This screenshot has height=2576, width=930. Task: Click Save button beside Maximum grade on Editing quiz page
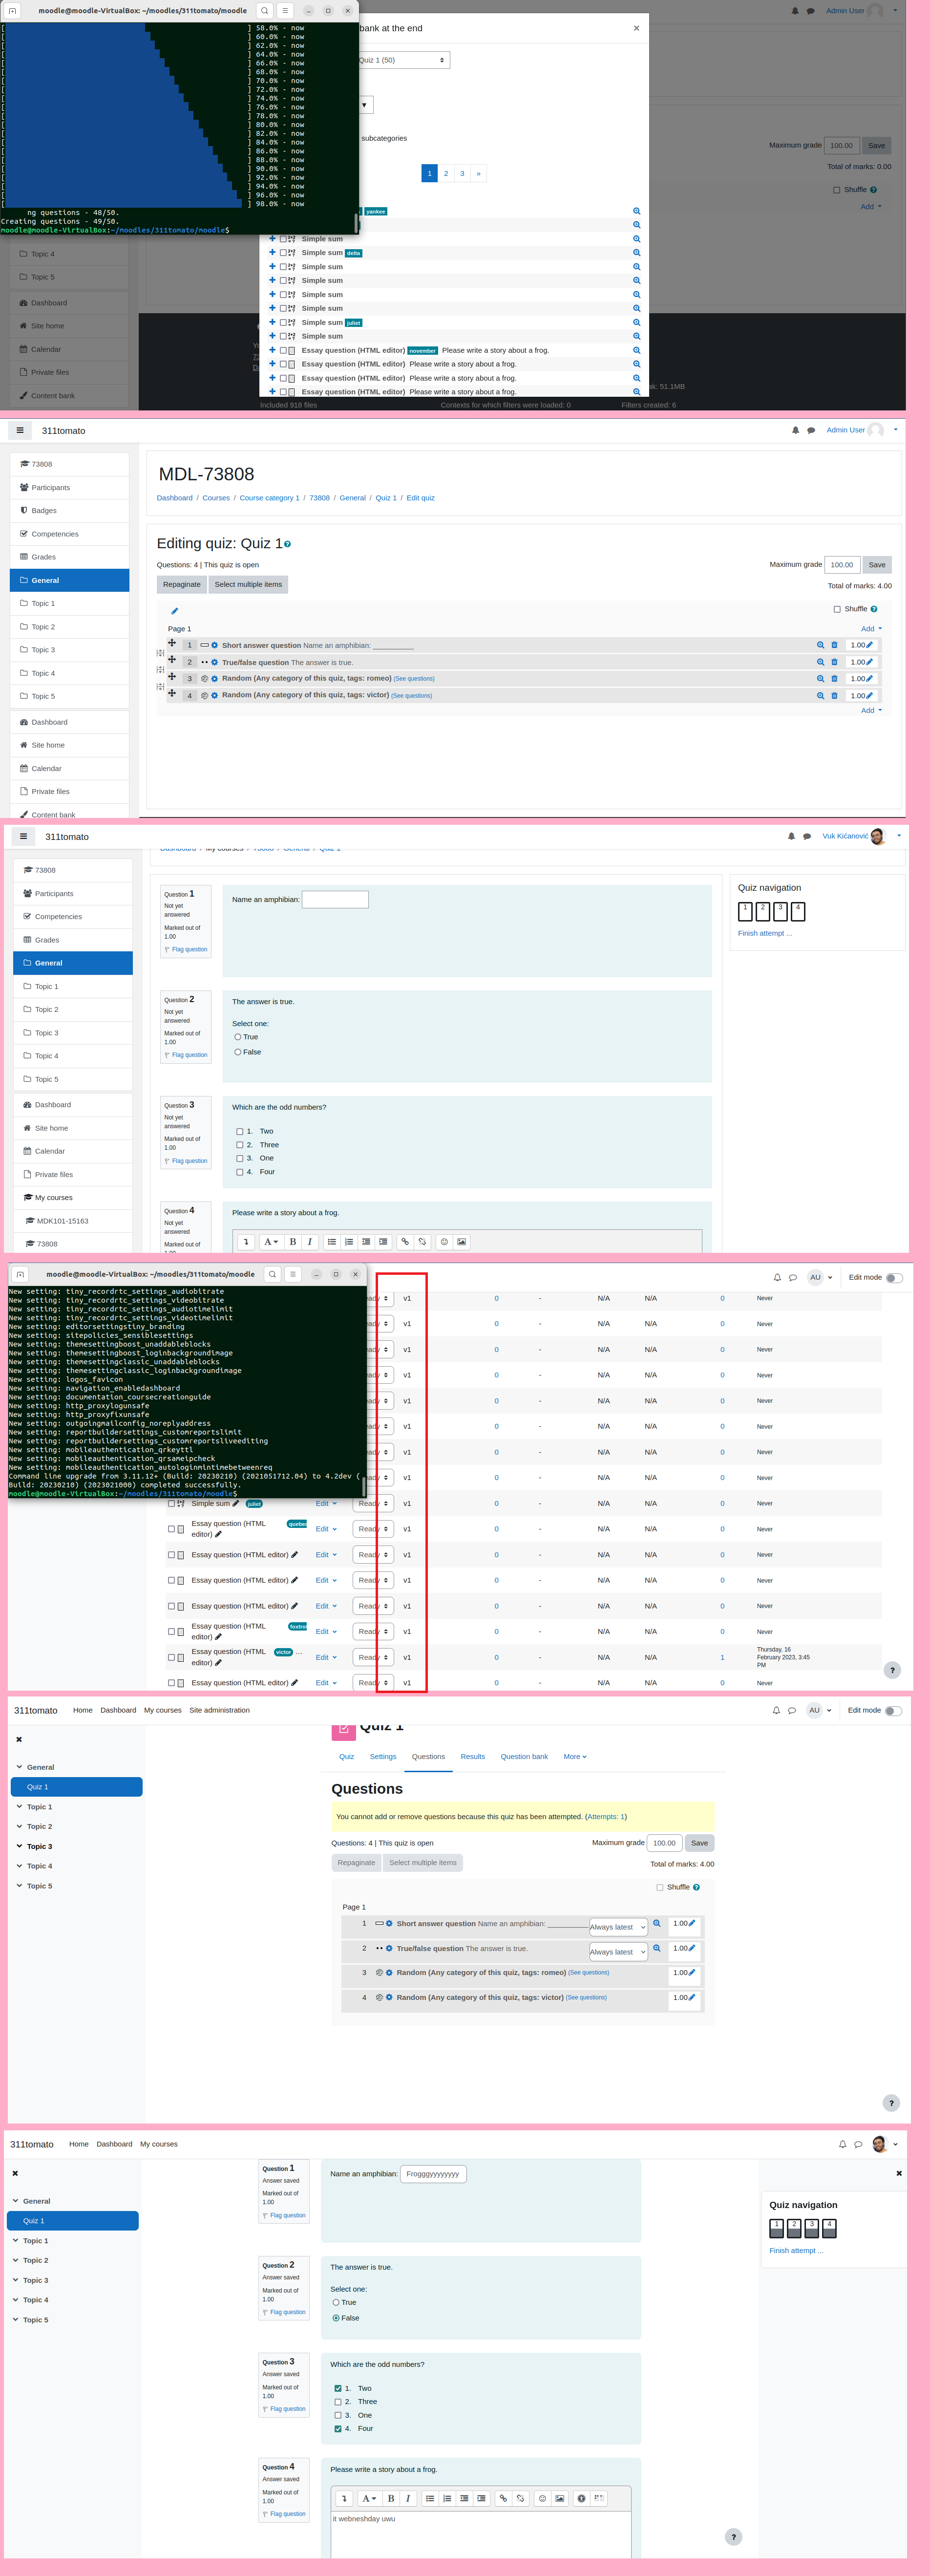pos(877,565)
